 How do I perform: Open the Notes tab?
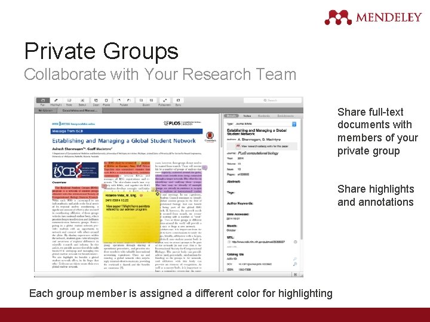pos(247,116)
